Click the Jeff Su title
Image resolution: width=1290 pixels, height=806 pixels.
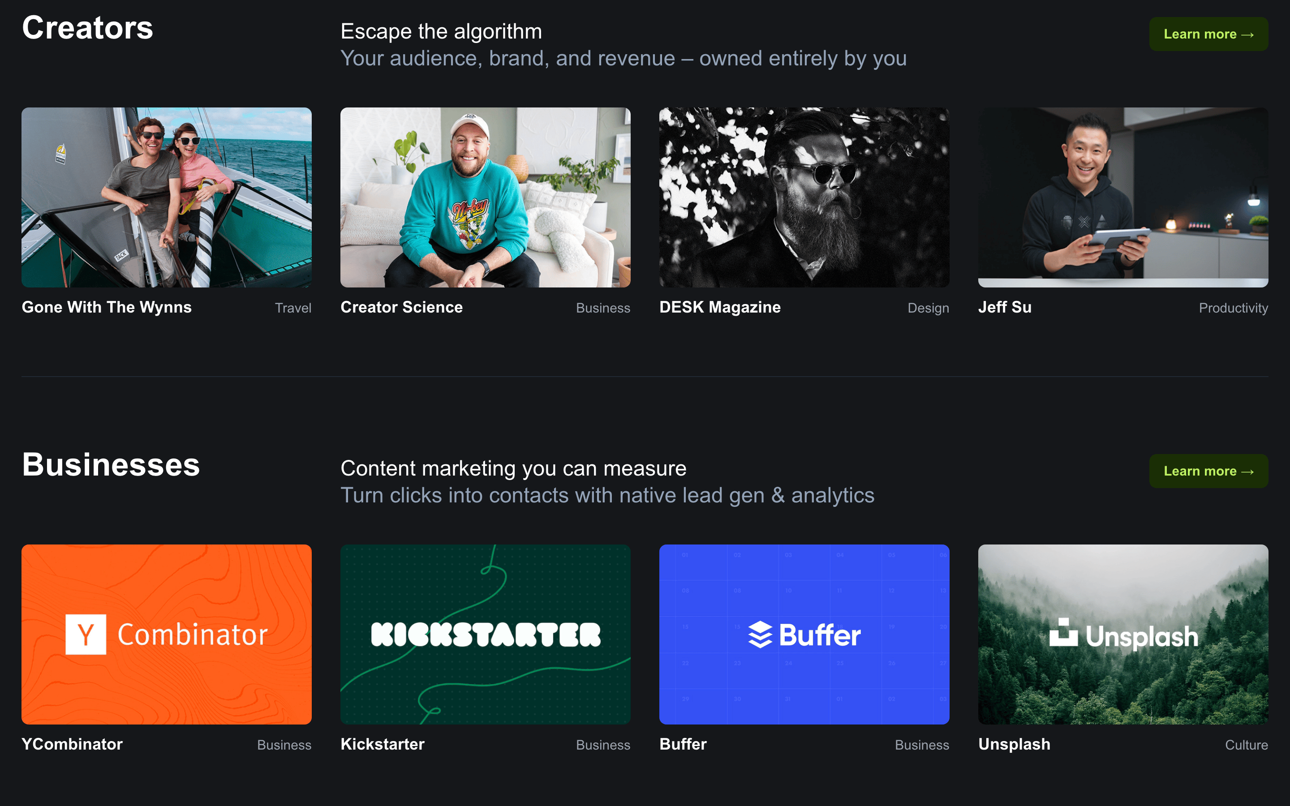pyautogui.click(x=1005, y=308)
